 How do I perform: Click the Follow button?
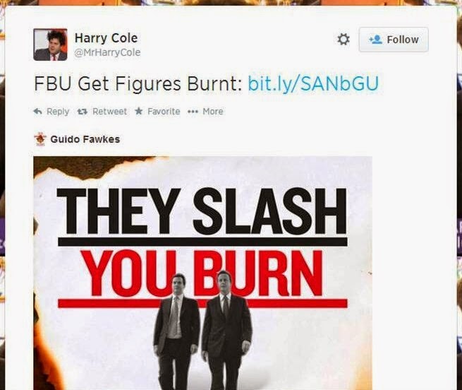394,40
